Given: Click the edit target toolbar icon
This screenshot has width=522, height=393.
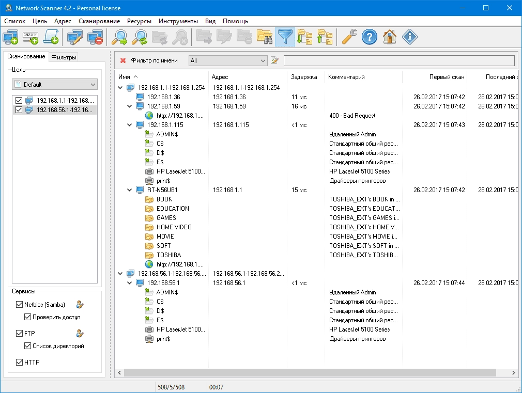Looking at the screenshot, I should [x=75, y=37].
